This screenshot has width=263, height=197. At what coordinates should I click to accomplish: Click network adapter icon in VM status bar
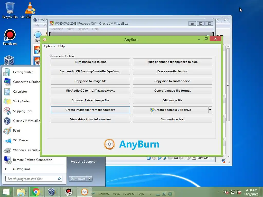[165, 158]
